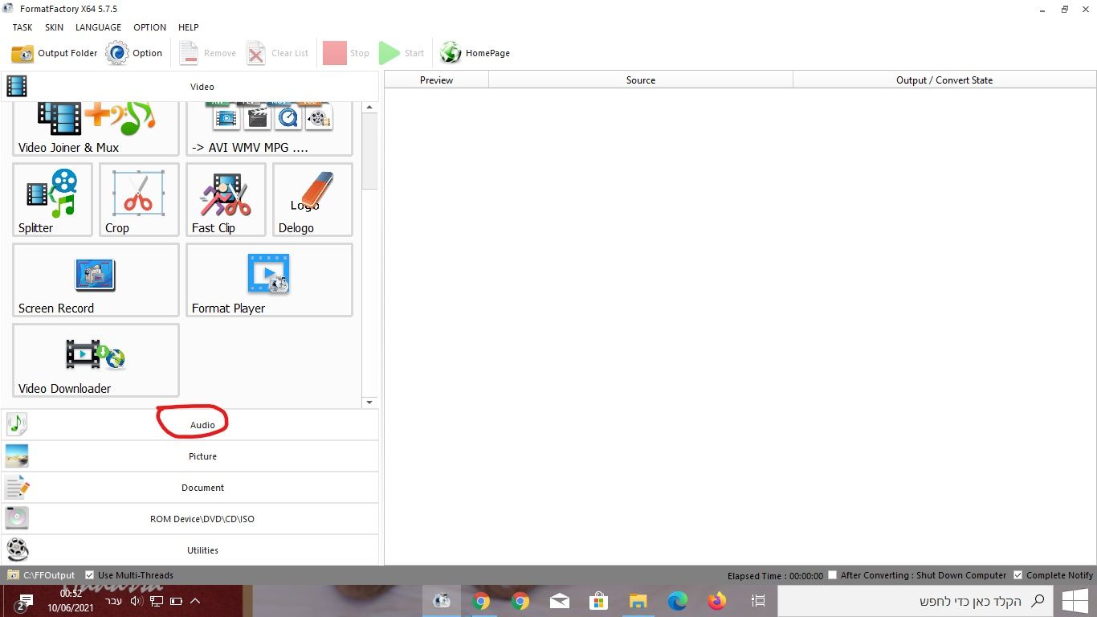The height and width of the screenshot is (617, 1097).
Task: Enable After Converting : Shut Down Computer
Action: coord(832,575)
